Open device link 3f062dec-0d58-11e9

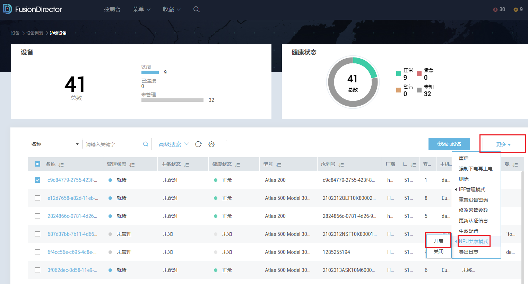[x=72, y=270]
